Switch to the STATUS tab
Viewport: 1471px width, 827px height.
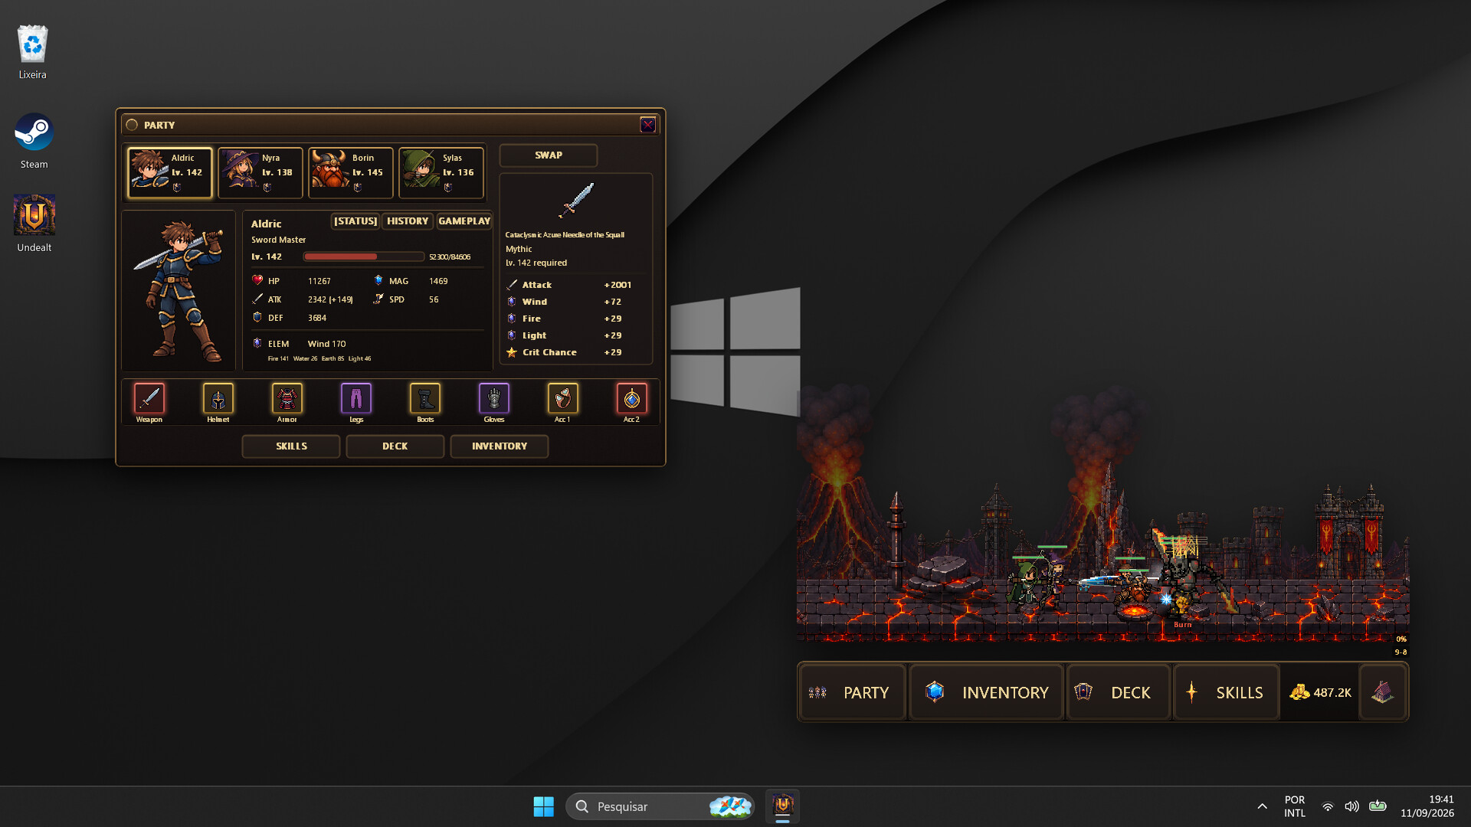[x=355, y=221]
